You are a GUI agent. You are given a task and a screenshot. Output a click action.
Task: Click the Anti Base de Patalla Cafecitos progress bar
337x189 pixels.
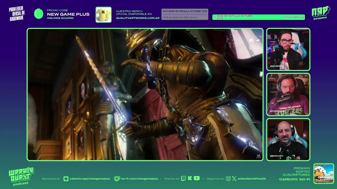(x=185, y=14)
